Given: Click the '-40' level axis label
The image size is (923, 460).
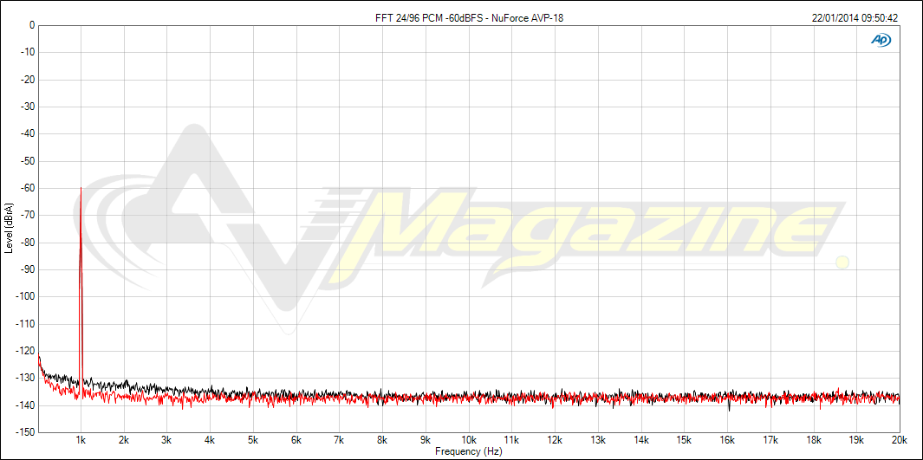Looking at the screenshot, I should coord(28,134).
